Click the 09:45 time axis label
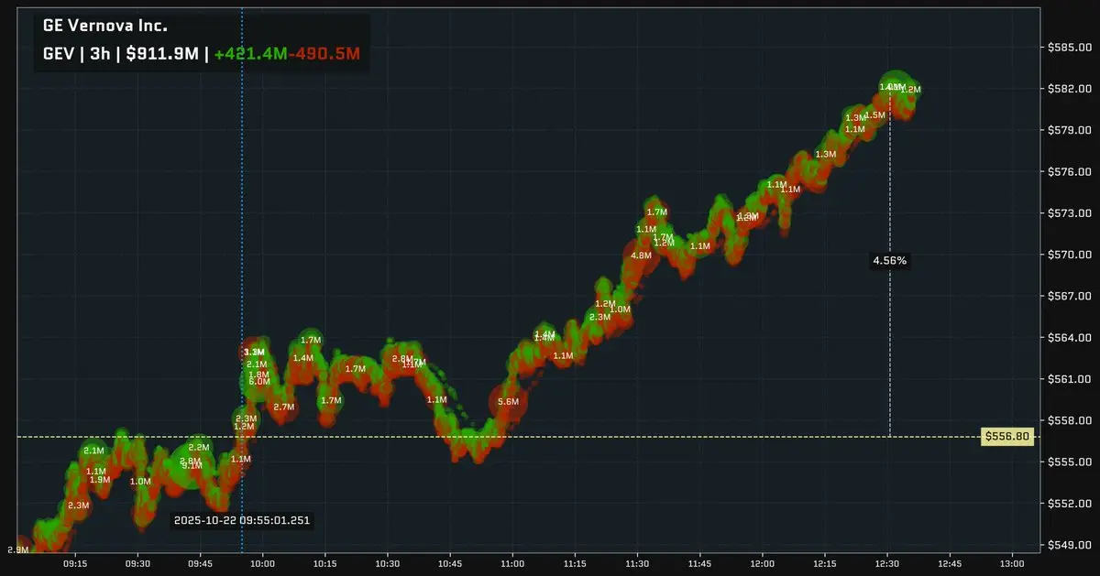The image size is (1100, 576). click(200, 565)
